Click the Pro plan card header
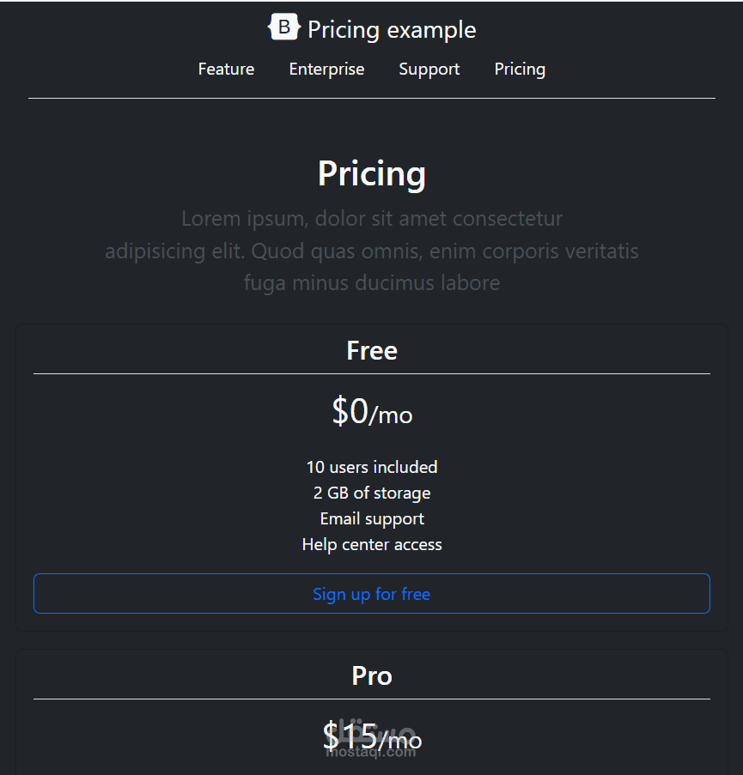This screenshot has width=743, height=775. tap(371, 675)
